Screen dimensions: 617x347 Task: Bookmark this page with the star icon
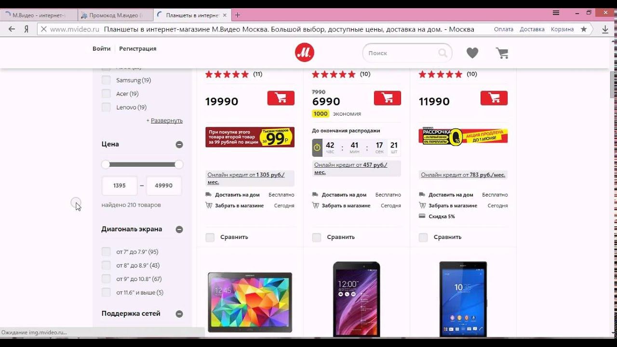tap(584, 29)
